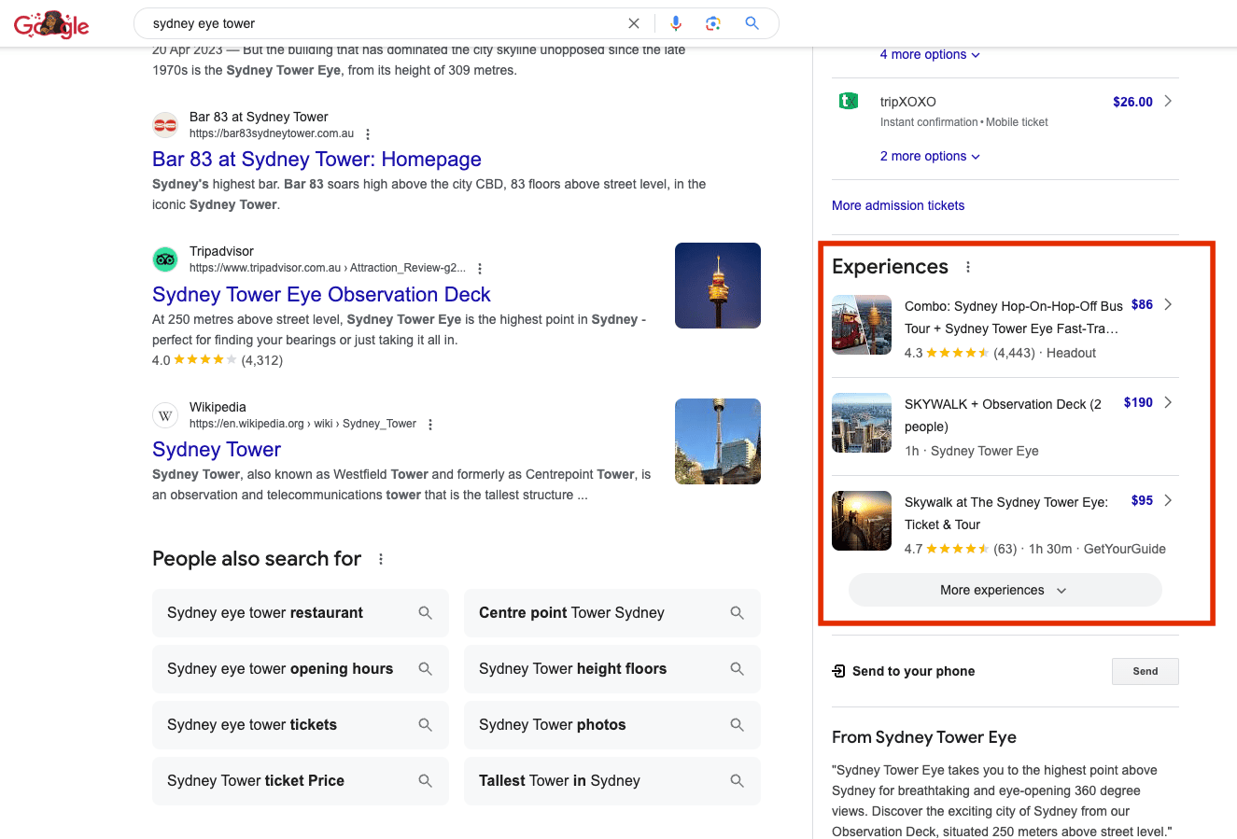Open three-dot menu for Bar 83 result
The height and width of the screenshot is (839, 1237).
pyautogui.click(x=368, y=134)
